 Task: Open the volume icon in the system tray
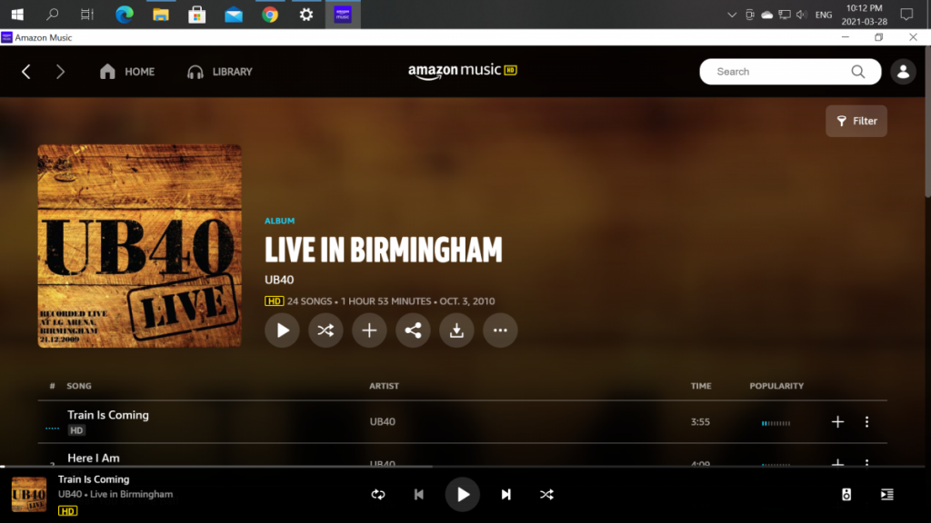click(802, 15)
